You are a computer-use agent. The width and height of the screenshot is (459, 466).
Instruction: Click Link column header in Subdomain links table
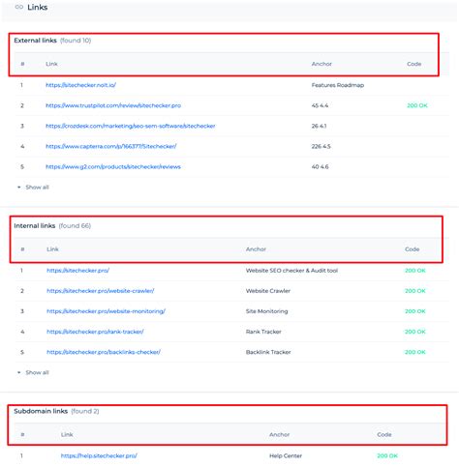(x=67, y=434)
